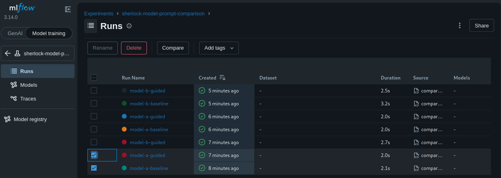Click the 2.1s duration value
501x178 pixels.
(385, 168)
